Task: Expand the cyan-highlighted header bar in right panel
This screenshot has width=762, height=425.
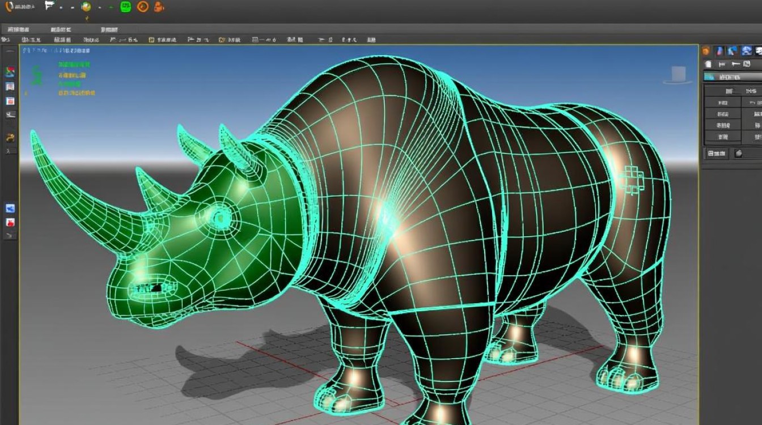Action: [x=732, y=76]
